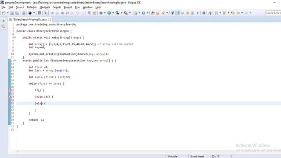Click the Package Explorer sidebar icon
The width and height of the screenshot is (281, 158).
pyautogui.click(x=4, y=26)
